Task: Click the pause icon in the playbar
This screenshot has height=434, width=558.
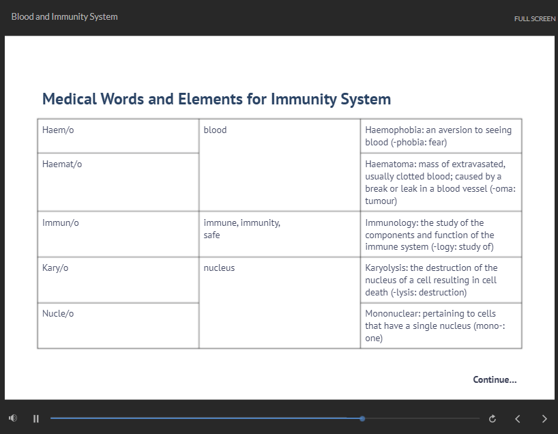Action: (36, 418)
